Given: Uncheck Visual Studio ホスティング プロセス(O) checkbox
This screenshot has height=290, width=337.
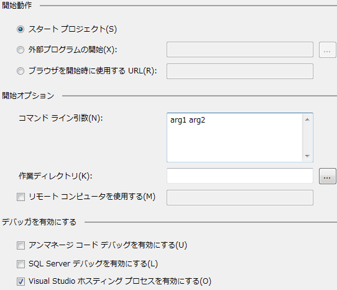Looking at the screenshot, I should pos(21,282).
